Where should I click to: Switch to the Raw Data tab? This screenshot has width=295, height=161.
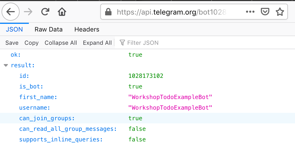point(48,29)
